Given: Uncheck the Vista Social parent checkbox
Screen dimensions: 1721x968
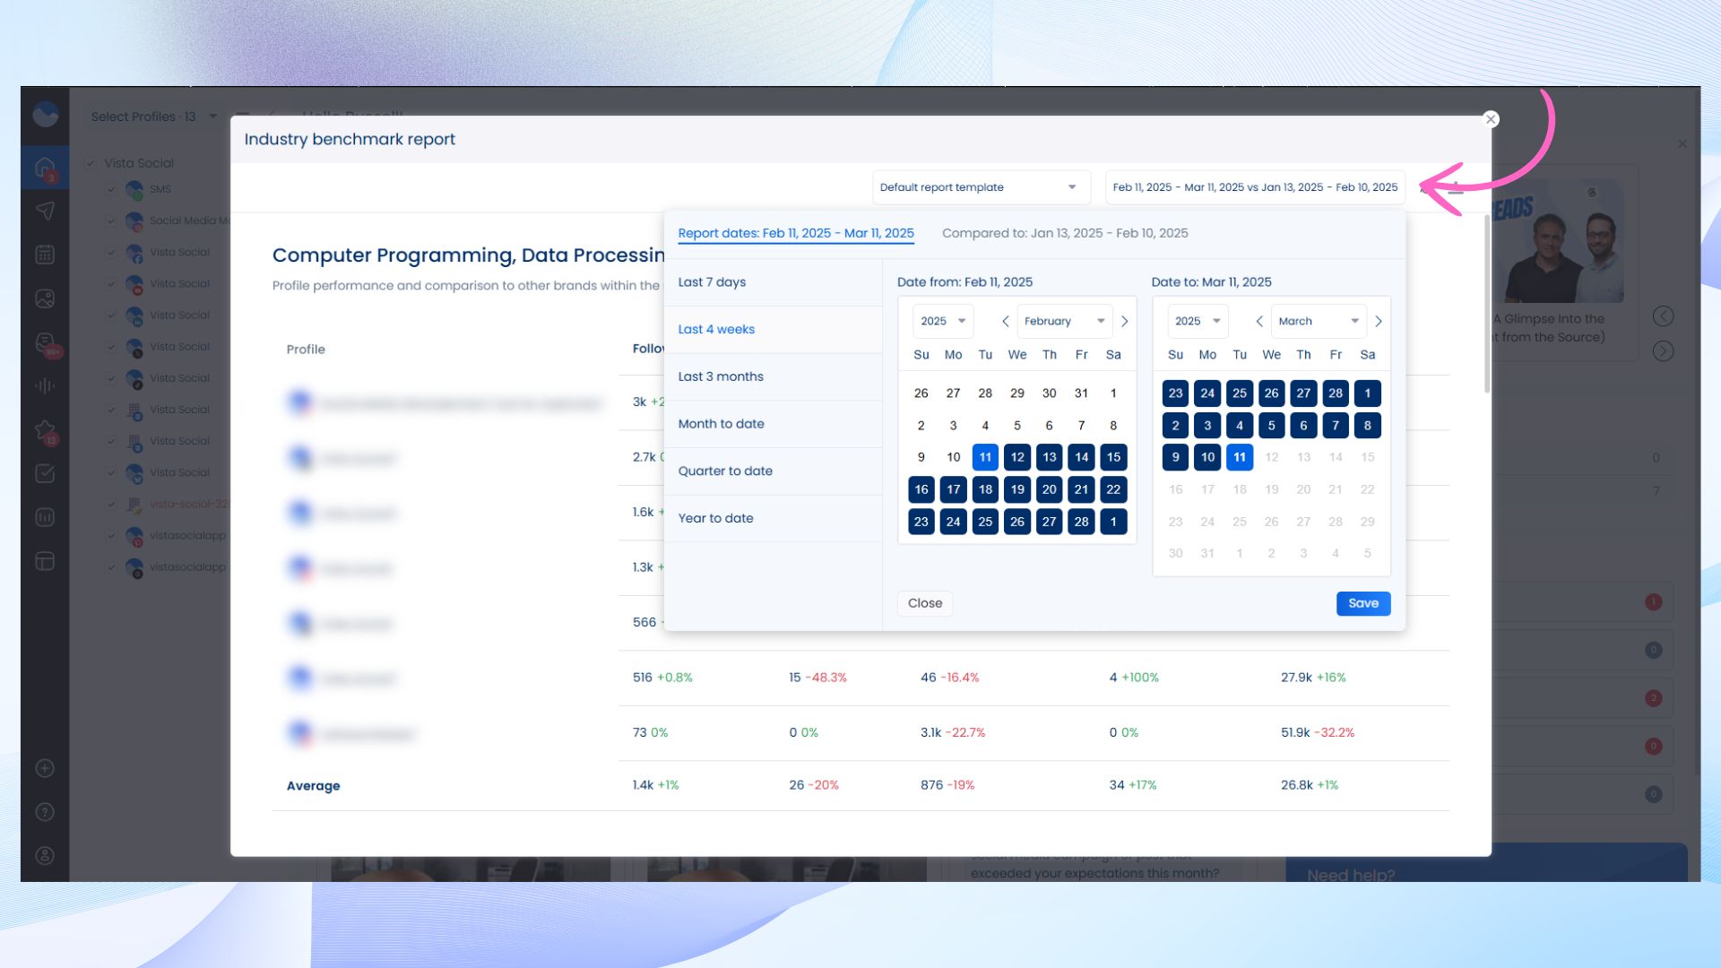Looking at the screenshot, I should [90, 163].
